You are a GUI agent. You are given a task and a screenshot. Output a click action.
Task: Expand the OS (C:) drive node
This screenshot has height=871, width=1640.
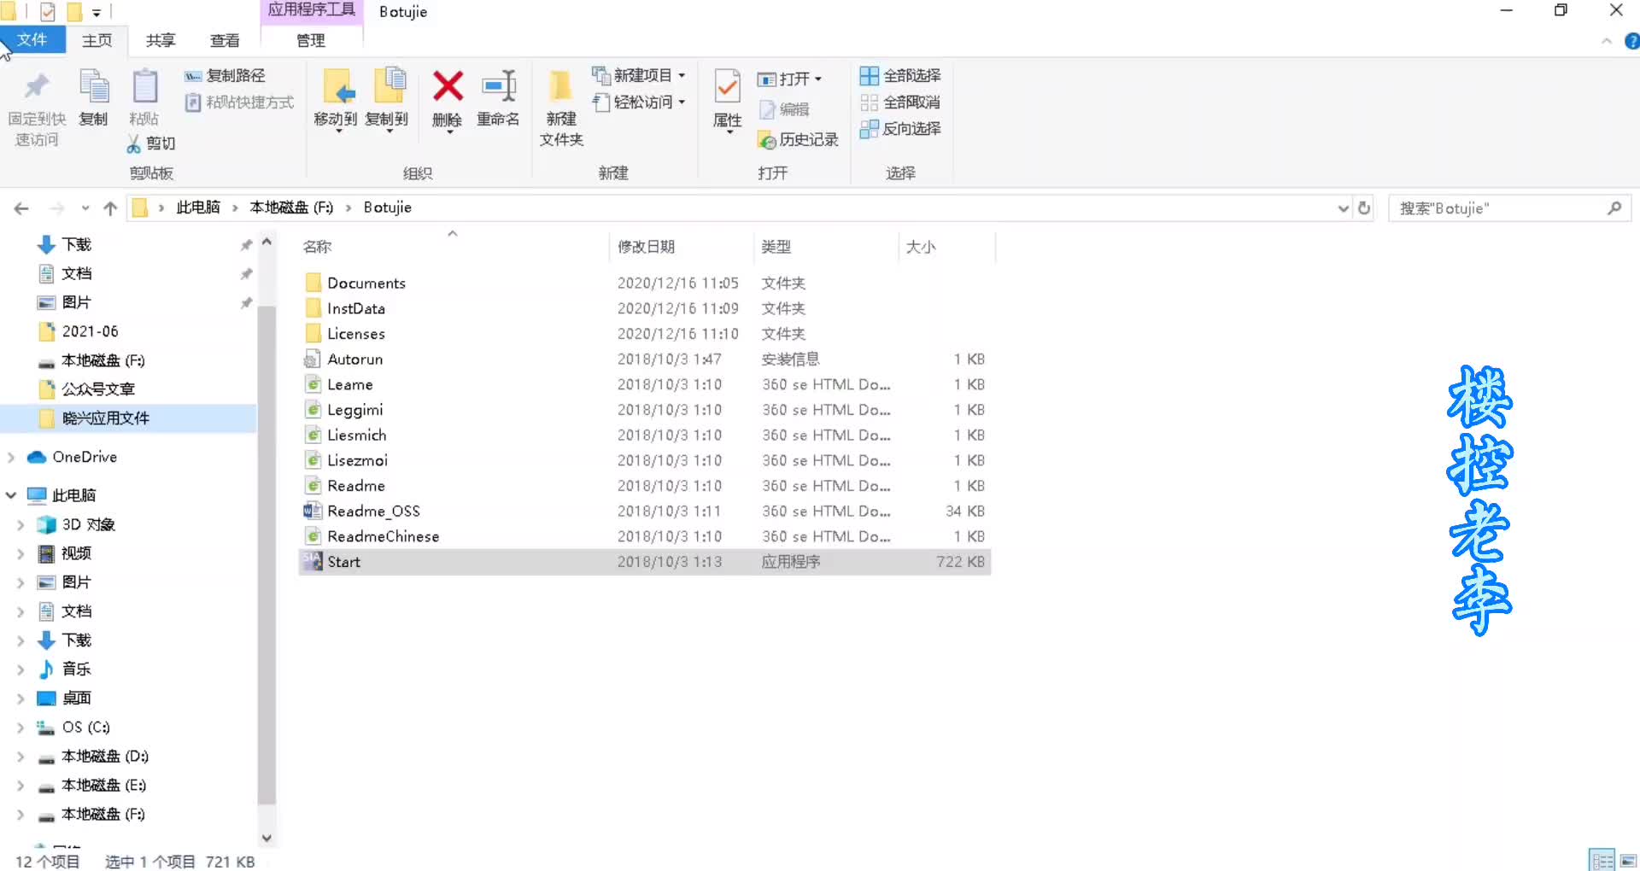(20, 728)
